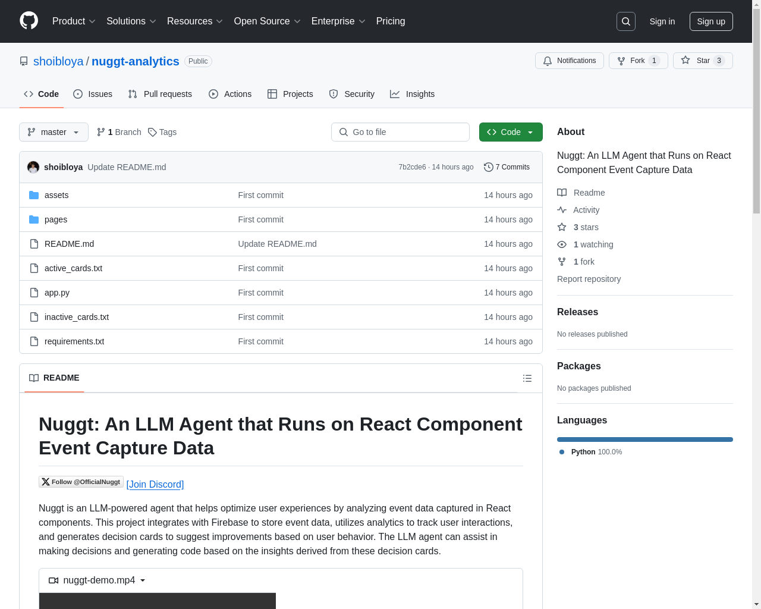The image size is (761, 609).
Task: Switch to the Actions tab
Action: click(230, 94)
